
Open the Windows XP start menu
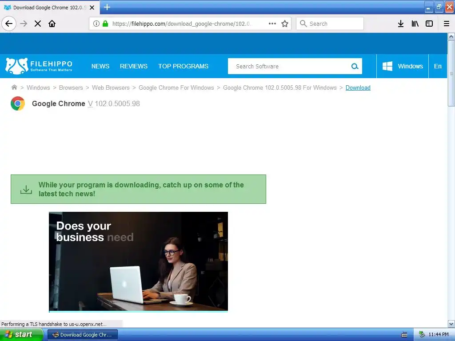coord(21,335)
